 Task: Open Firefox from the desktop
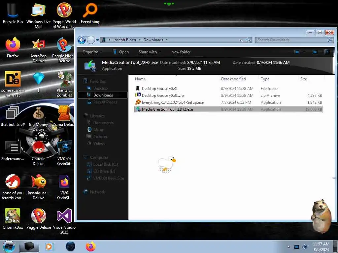click(13, 47)
